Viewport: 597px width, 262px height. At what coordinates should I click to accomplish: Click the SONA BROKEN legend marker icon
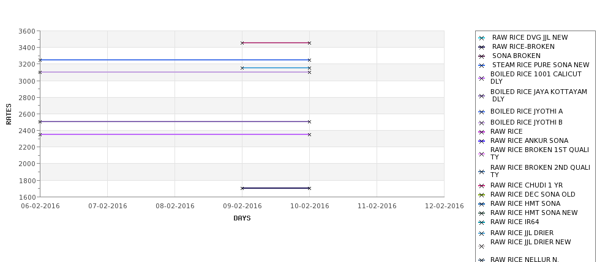[482, 56]
